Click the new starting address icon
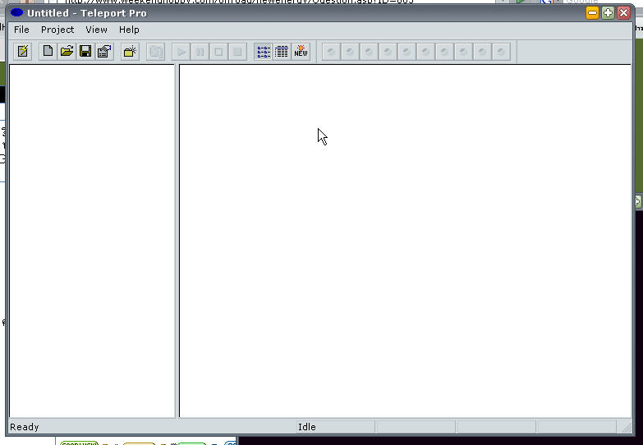Image resolution: width=643 pixels, height=445 pixels. (x=130, y=52)
